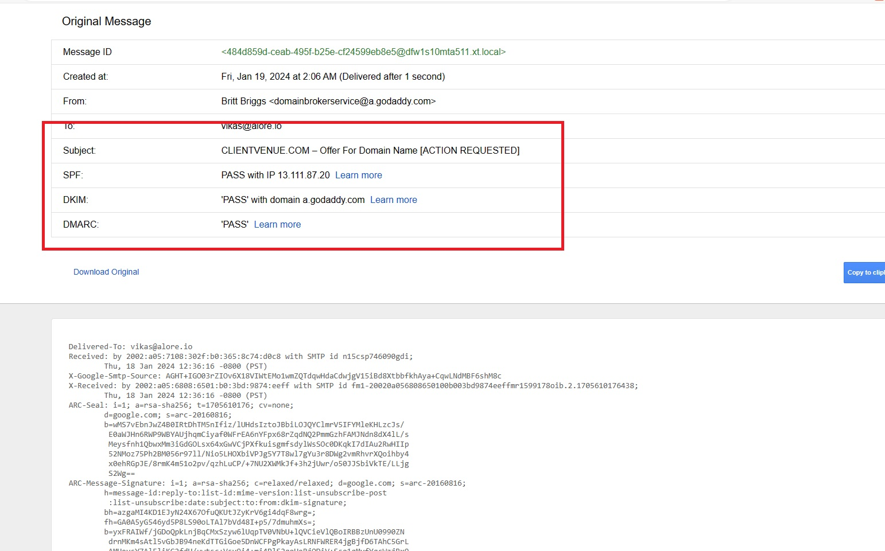
Task: Open the Message ID link
Action: (363, 52)
